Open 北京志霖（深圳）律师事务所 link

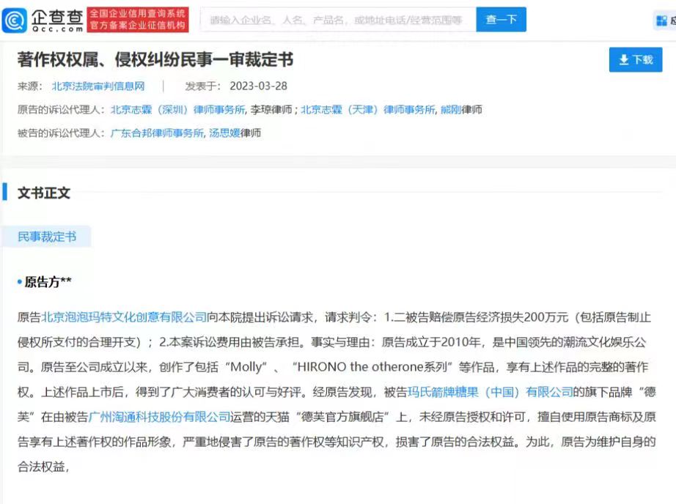pos(178,110)
